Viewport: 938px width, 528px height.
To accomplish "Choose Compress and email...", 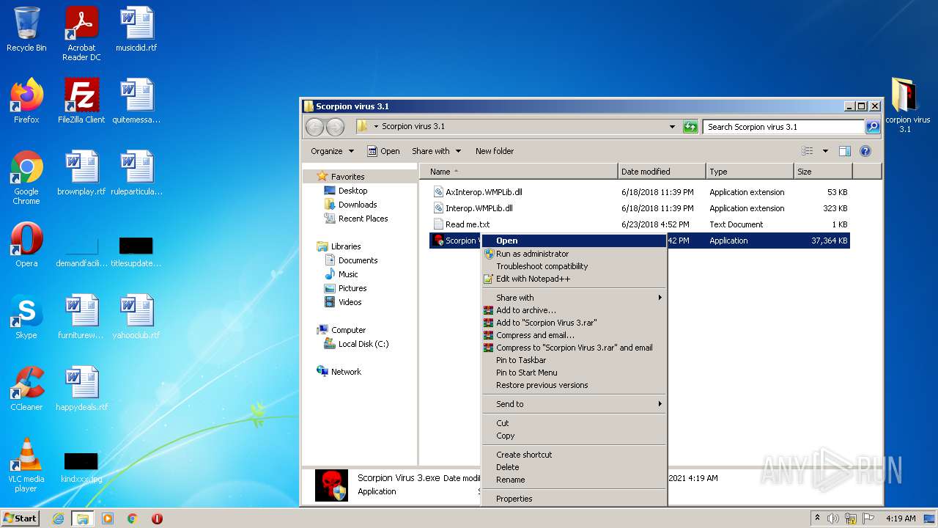I will coord(574,335).
